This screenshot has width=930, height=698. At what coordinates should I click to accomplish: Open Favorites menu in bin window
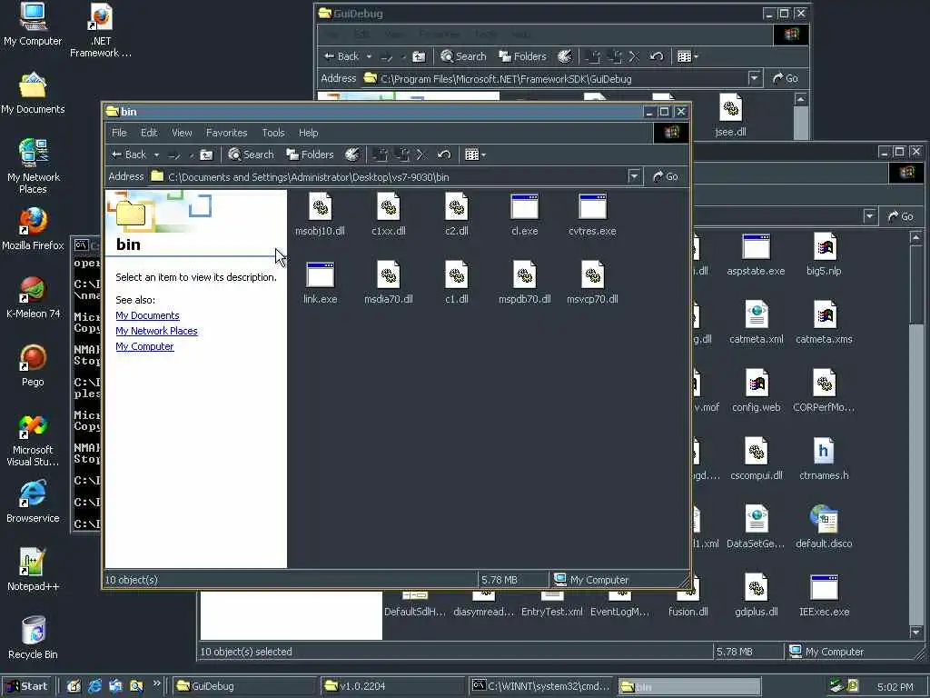coord(226,133)
